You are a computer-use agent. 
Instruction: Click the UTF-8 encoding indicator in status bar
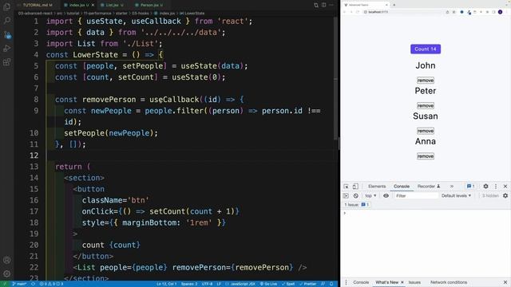tap(207, 284)
